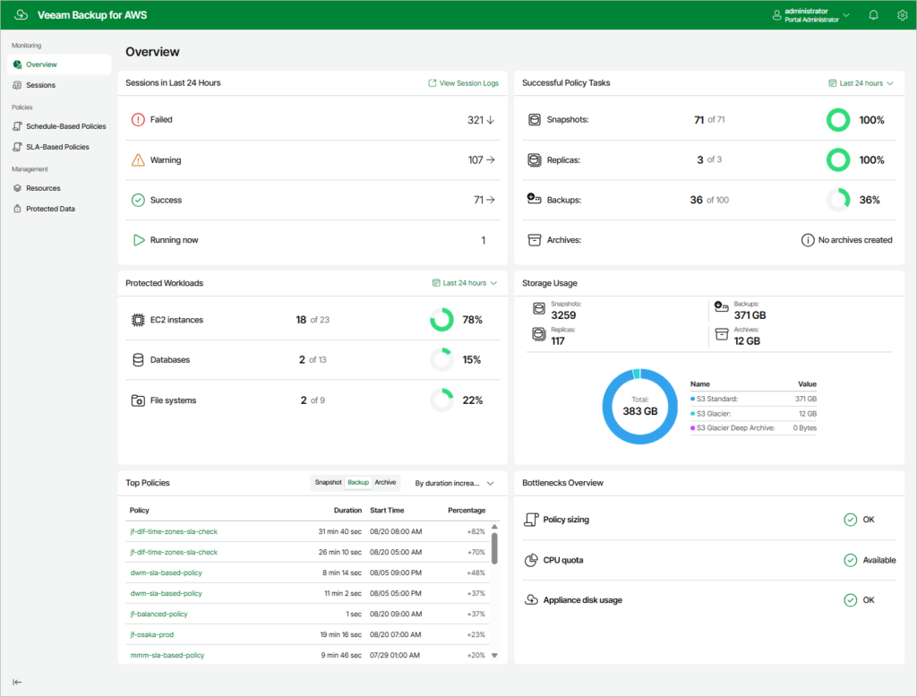
Task: Open the notifications bell icon
Action: (873, 14)
